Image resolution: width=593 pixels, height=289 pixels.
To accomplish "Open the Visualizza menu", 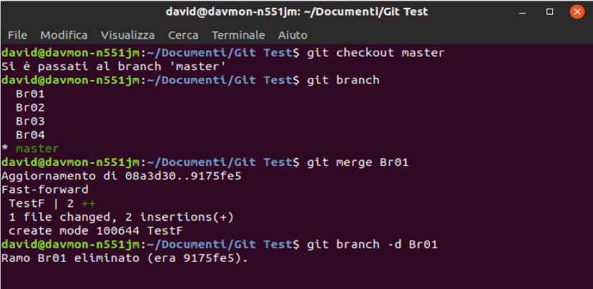I will (127, 35).
